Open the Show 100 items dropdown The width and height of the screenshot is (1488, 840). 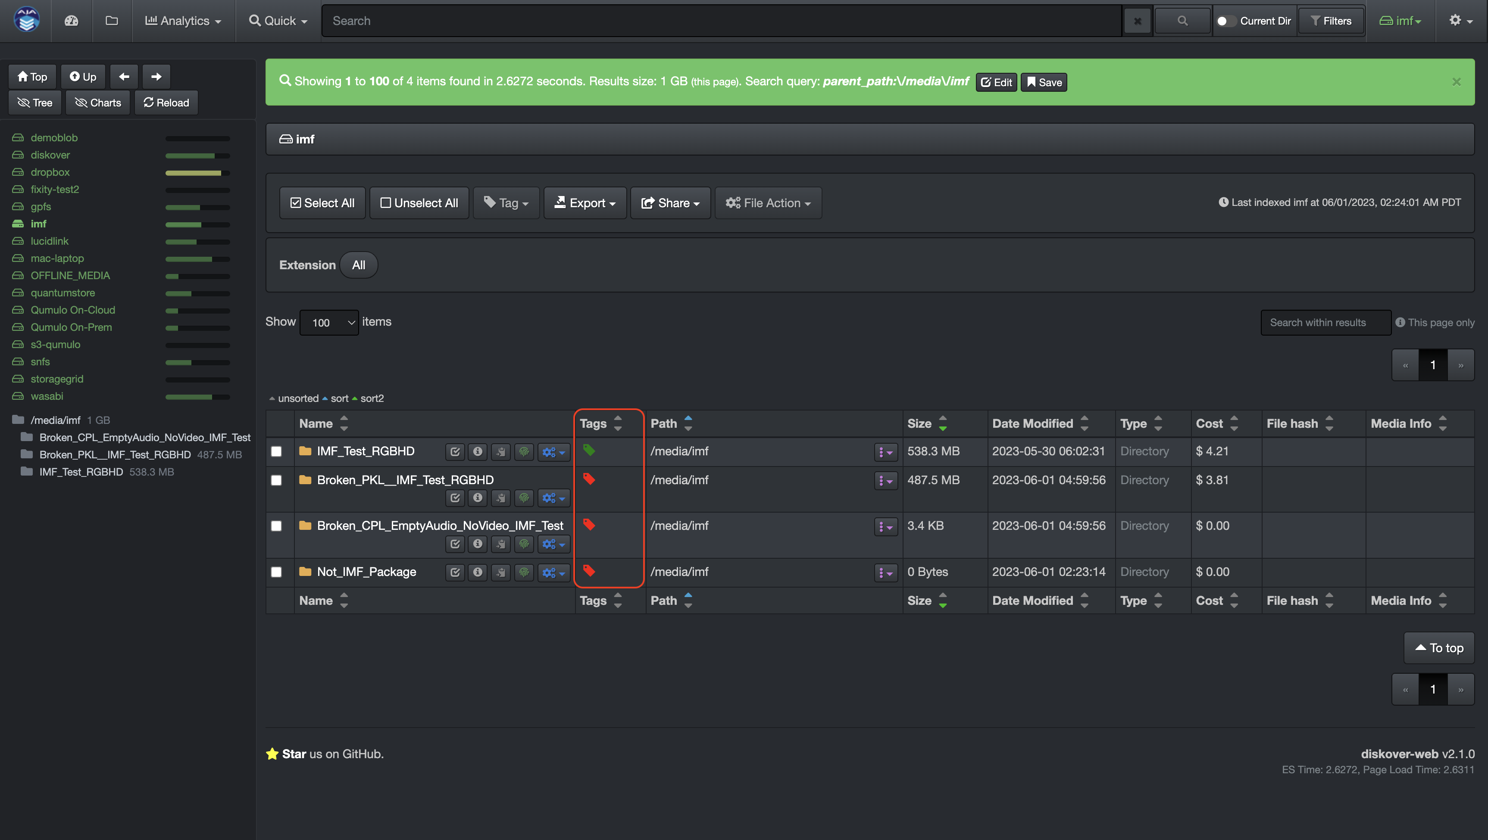point(329,322)
